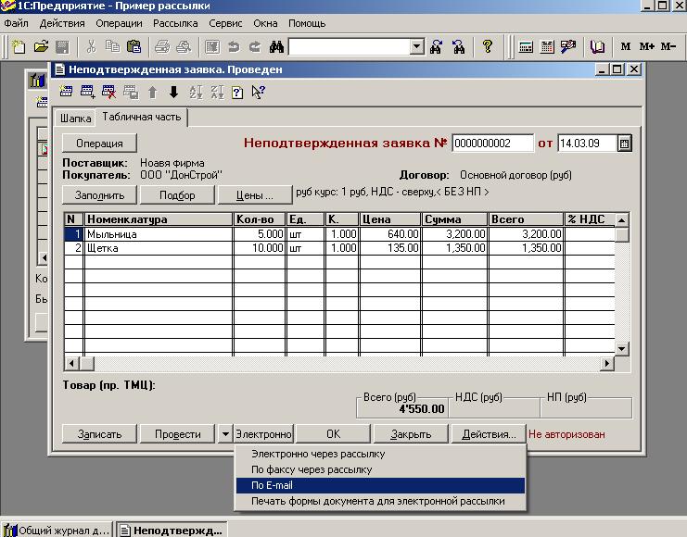Open the Действия menu

62,23
